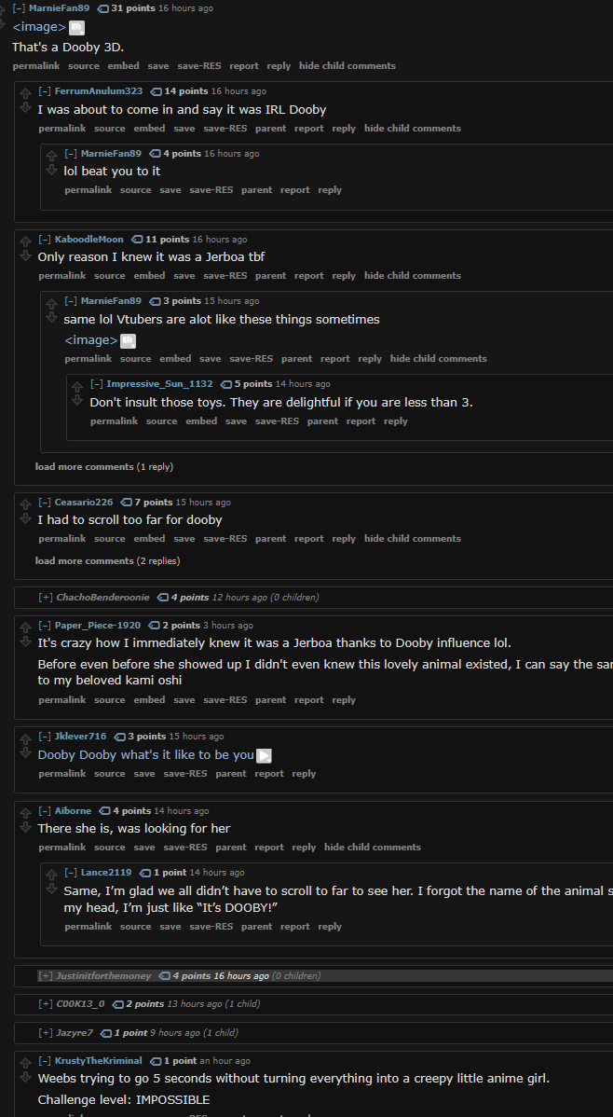This screenshot has height=1117, width=613.
Task: Upvote Ceasario226's scroll for dooby comment
Action: tap(25, 504)
